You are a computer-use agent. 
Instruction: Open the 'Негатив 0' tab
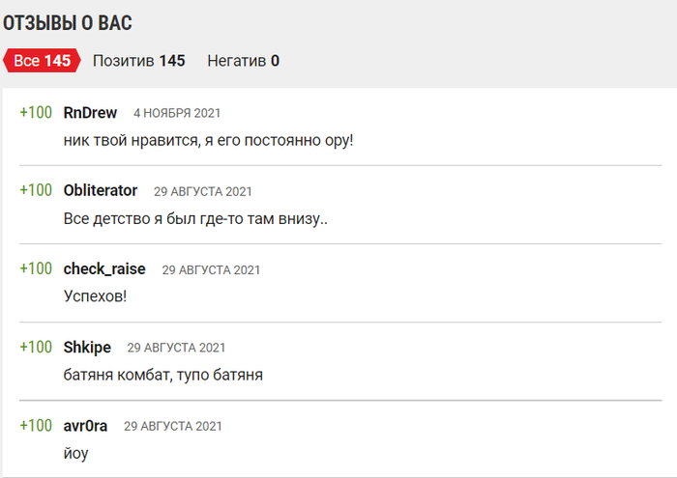tap(243, 61)
